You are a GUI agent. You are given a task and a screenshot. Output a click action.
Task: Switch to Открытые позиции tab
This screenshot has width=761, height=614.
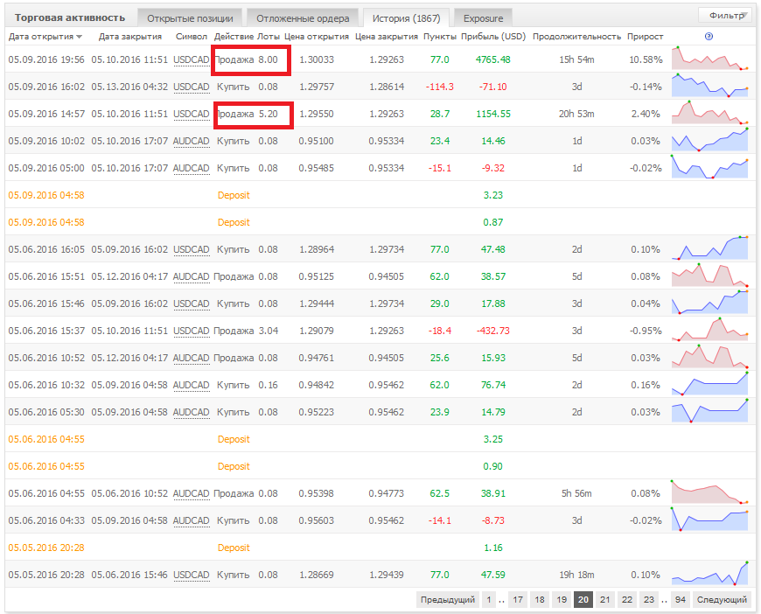[190, 18]
